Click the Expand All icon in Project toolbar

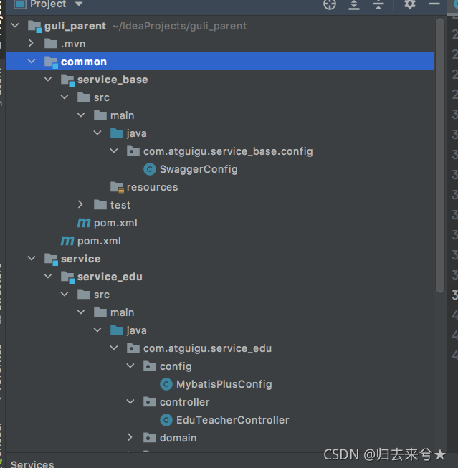click(354, 4)
